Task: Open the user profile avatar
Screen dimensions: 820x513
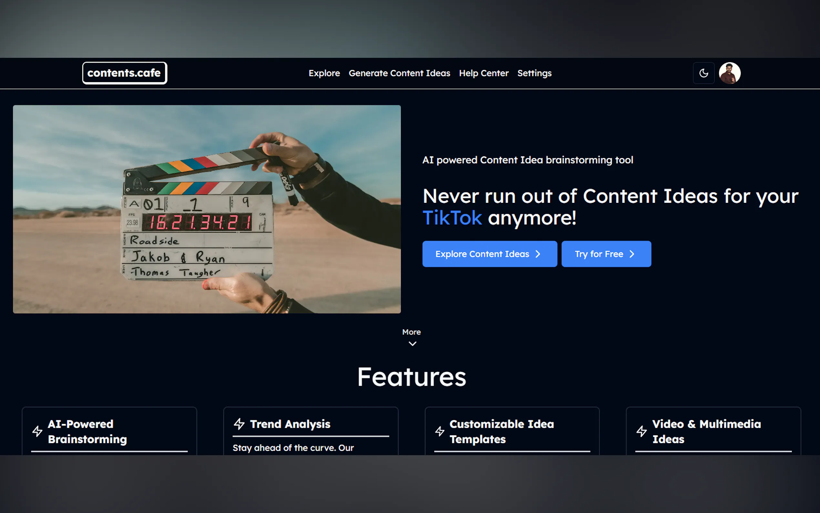Action: tap(730, 73)
